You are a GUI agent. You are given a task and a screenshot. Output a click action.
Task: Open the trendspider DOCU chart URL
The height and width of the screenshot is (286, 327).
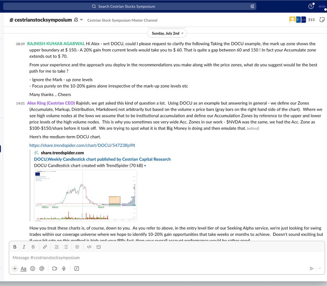(82, 145)
